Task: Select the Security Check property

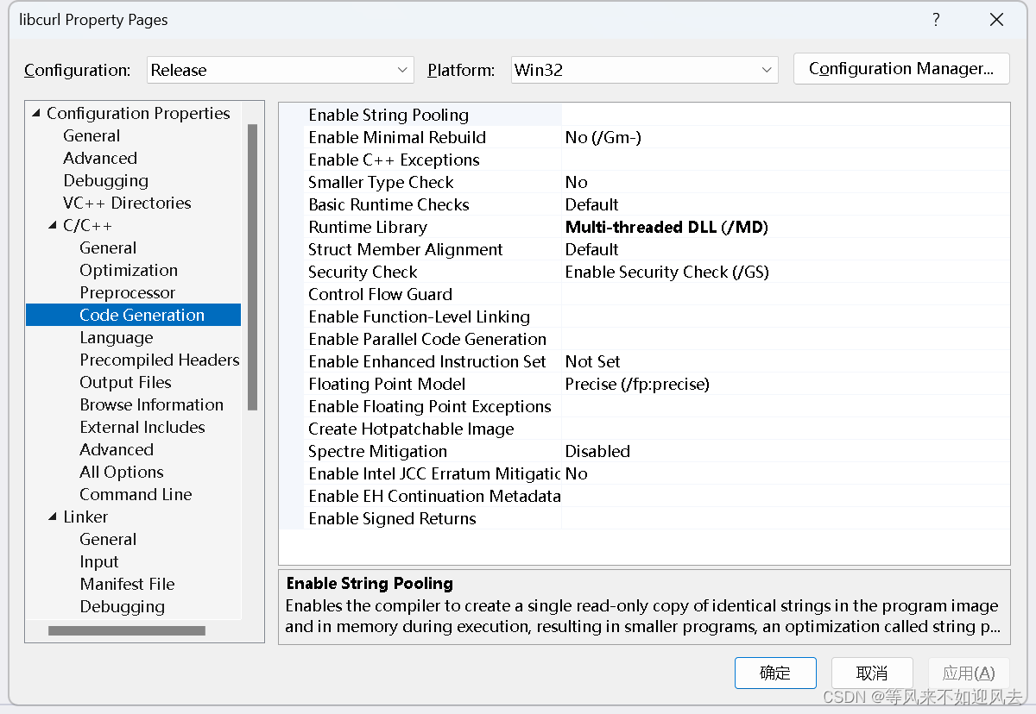Action: coord(363,272)
